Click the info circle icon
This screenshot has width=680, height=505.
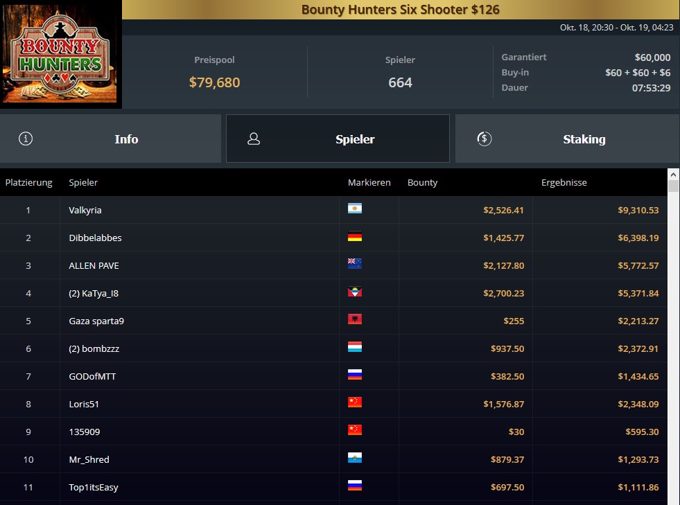point(26,139)
